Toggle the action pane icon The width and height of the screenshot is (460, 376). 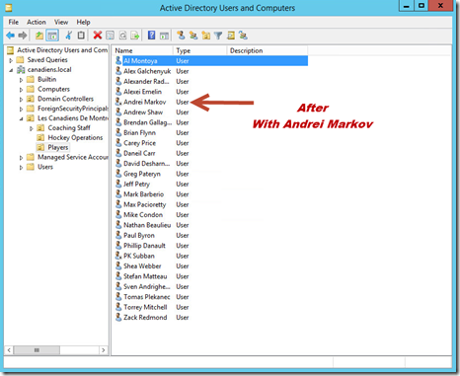pos(164,36)
